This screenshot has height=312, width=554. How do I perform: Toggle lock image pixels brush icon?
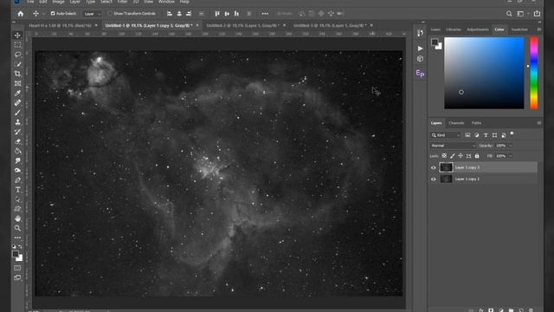(452, 156)
